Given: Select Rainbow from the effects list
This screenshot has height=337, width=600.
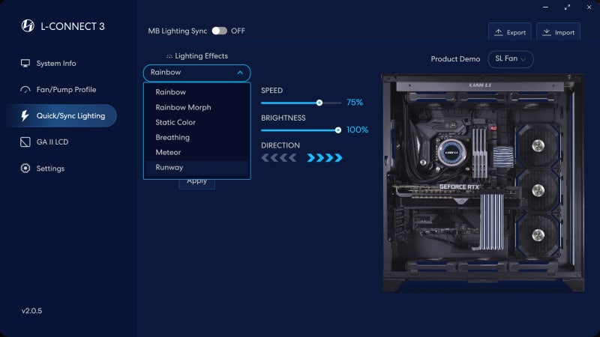Looking at the screenshot, I should (197, 92).
